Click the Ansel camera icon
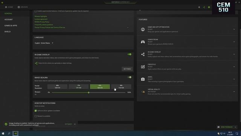 [x=143, y=79]
